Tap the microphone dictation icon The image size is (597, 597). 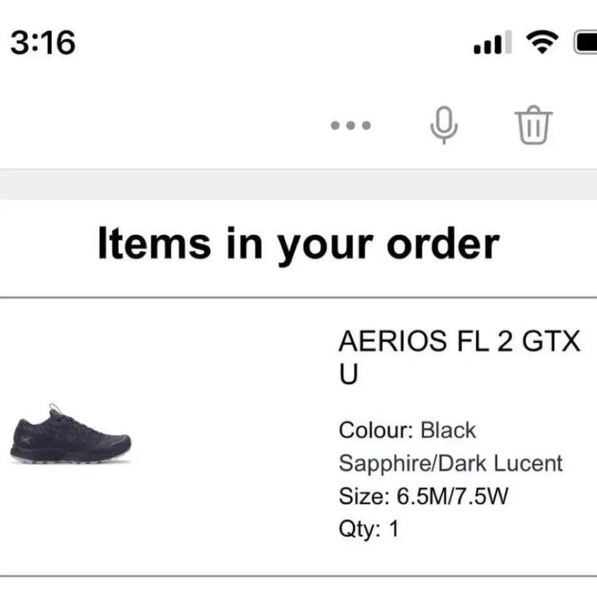[443, 125]
